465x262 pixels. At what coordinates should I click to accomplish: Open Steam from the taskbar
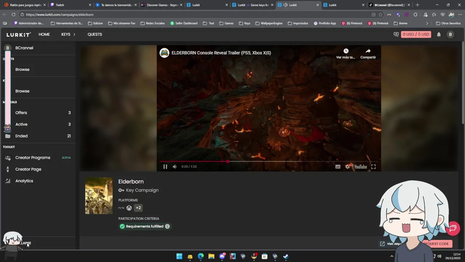click(x=286, y=256)
